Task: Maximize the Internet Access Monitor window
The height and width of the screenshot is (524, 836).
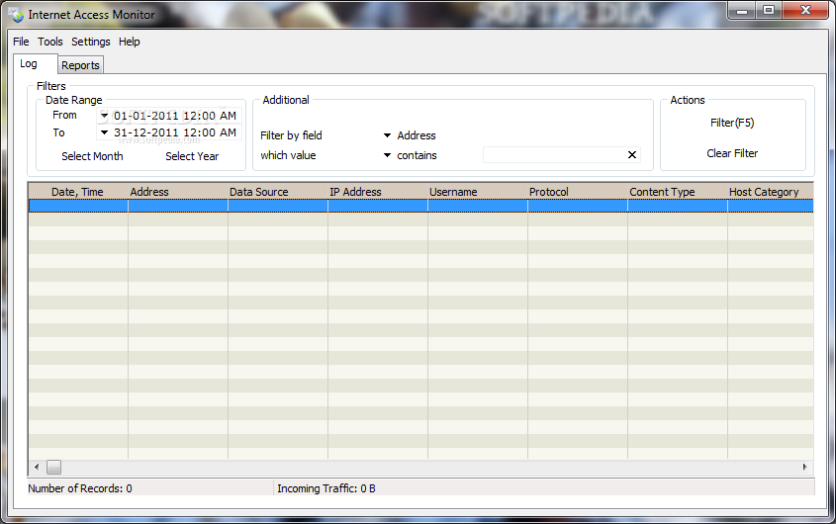Action: [769, 11]
